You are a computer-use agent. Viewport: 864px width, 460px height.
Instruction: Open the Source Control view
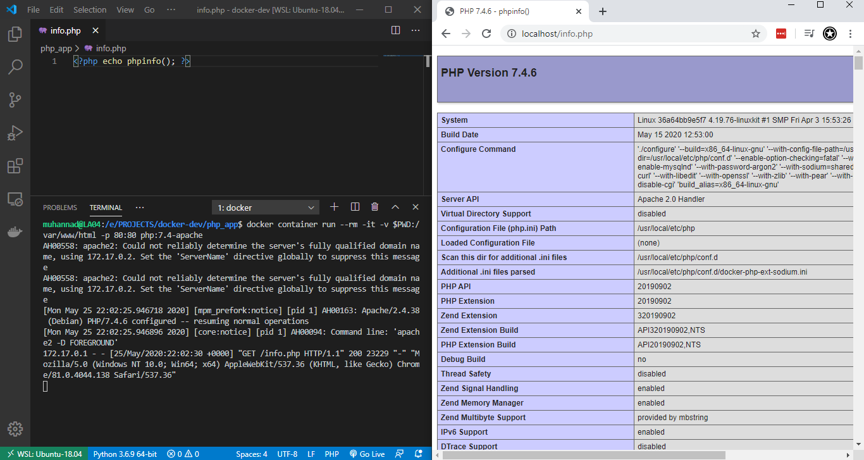pos(15,99)
